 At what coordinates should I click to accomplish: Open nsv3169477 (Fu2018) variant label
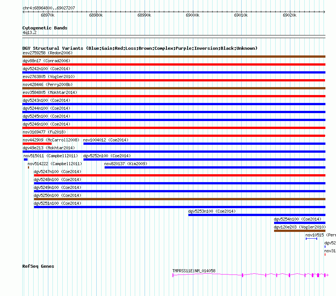click(44, 132)
